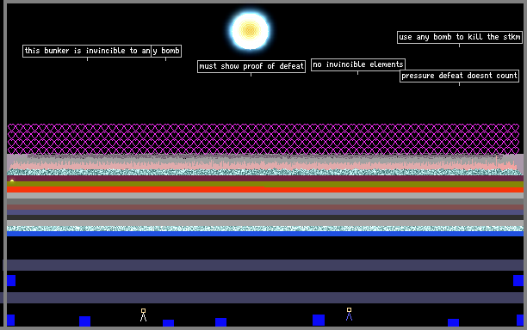Click the pink spiky layer under the hearts
The width and height of the screenshot is (527, 330).
coord(263,165)
